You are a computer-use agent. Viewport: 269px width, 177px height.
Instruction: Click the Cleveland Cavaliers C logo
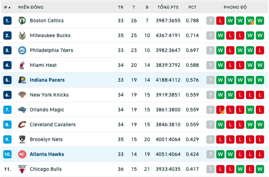22,125
